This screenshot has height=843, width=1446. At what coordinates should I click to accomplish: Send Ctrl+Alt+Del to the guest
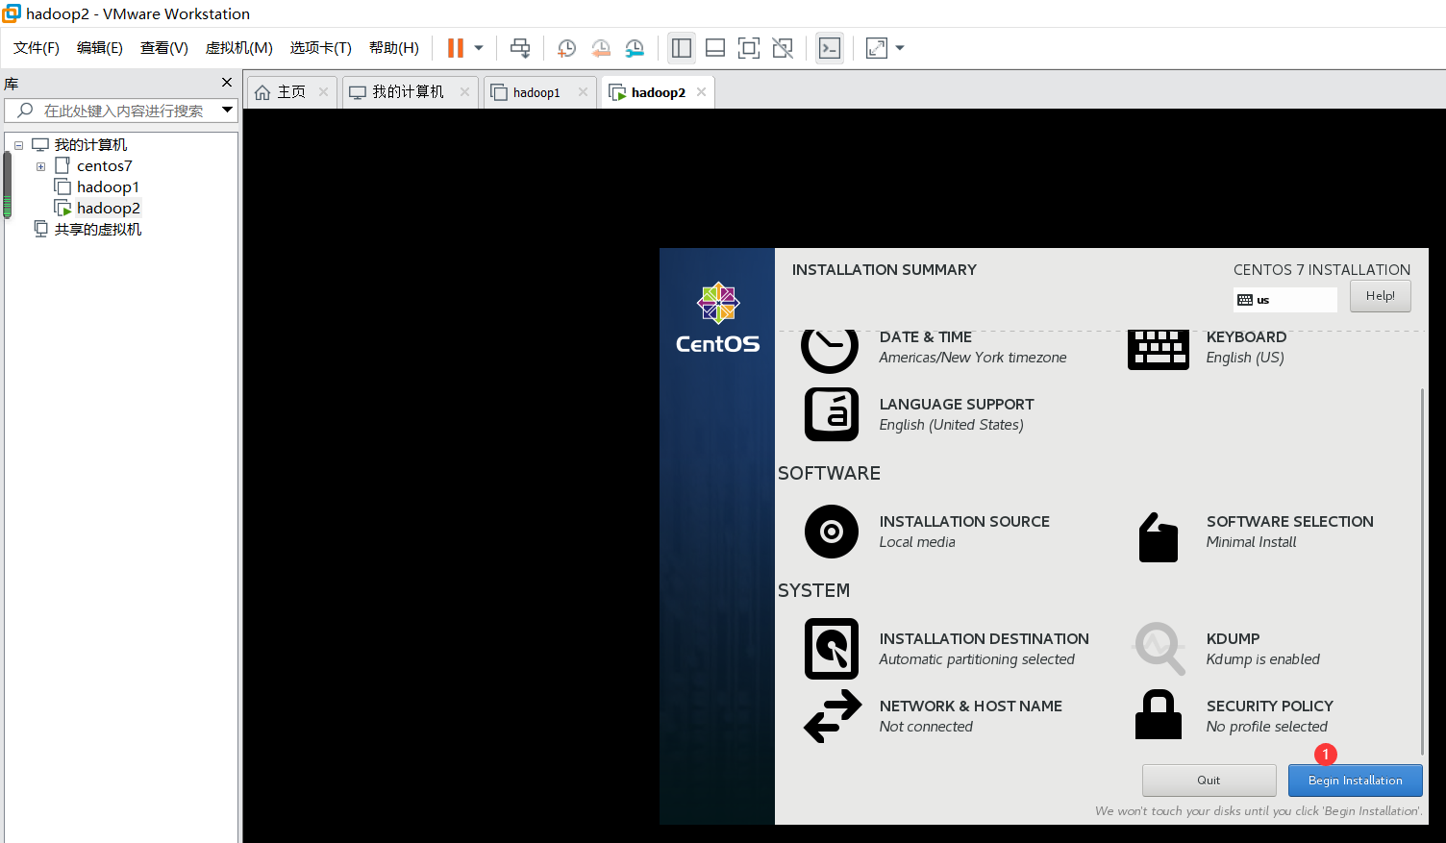point(520,48)
